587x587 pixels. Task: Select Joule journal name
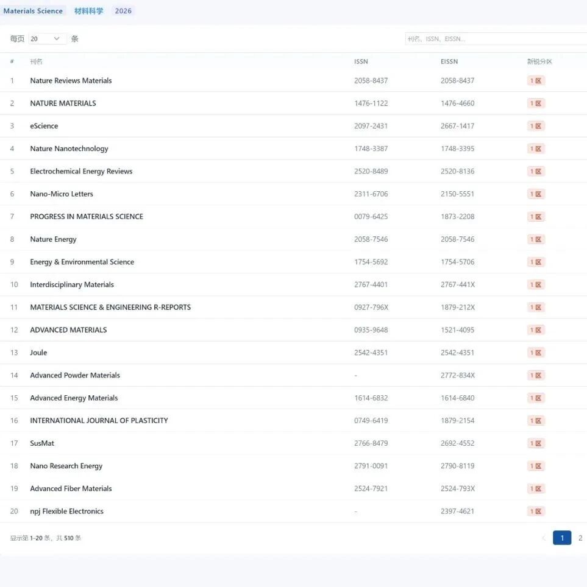pos(38,353)
